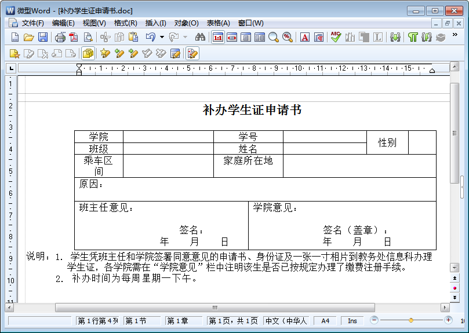
Task: Switch to two-page view icon
Action: [x=259, y=38]
